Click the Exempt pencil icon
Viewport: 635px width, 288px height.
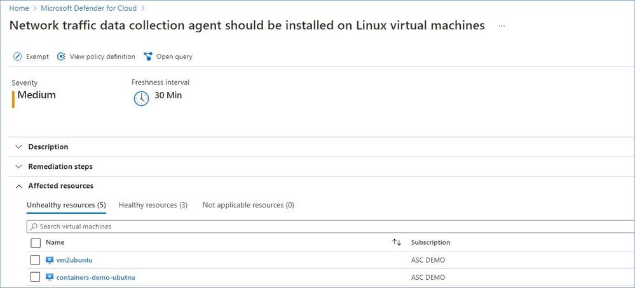coord(17,56)
